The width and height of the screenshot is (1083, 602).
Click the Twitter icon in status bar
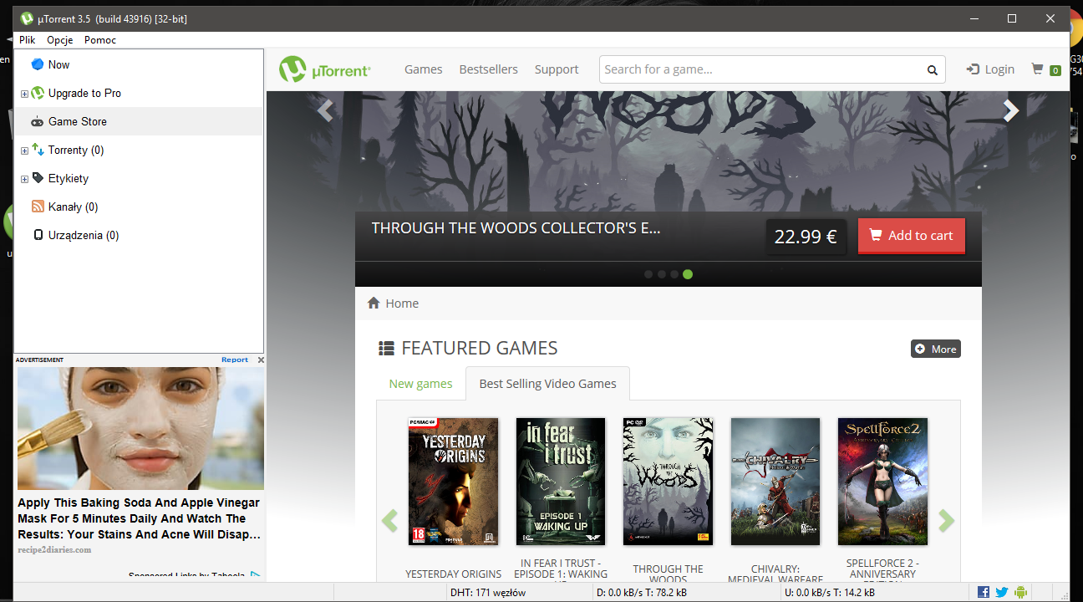[x=1002, y=592]
